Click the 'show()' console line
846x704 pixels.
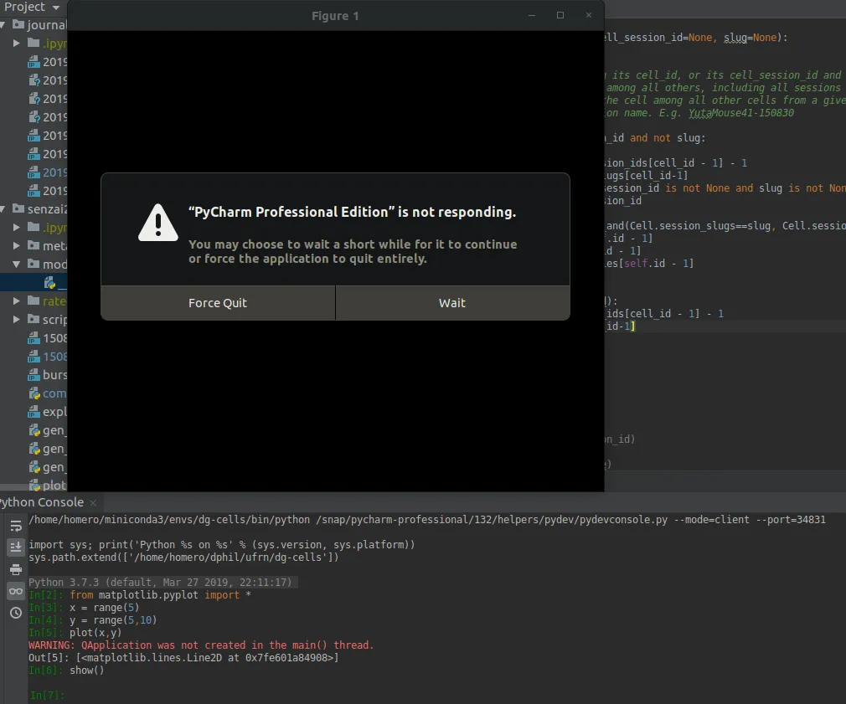[x=87, y=671]
